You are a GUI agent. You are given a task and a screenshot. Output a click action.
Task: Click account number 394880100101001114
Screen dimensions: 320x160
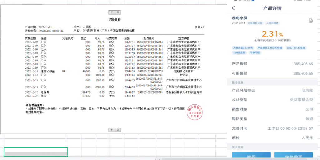(x=51, y=31)
